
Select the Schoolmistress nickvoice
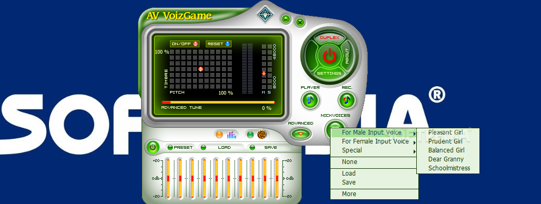[x=448, y=168]
